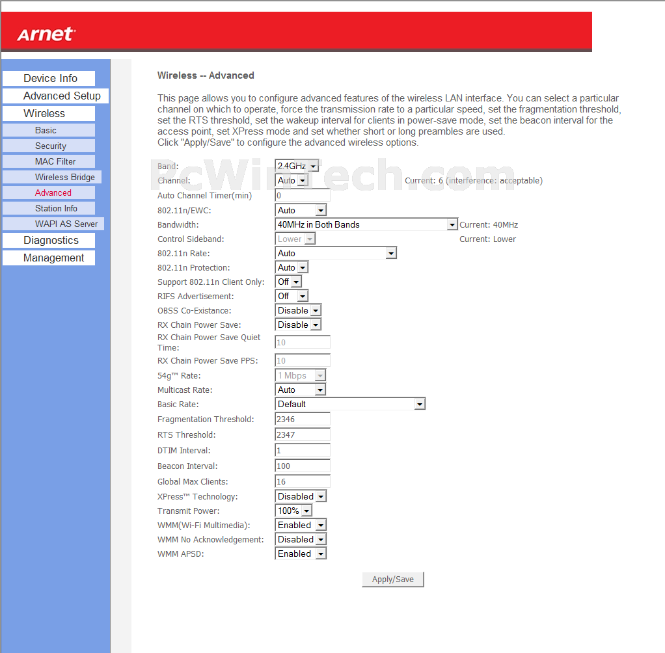This screenshot has width=665, height=653.
Task: Click the Fragmentation Threshold input field
Action: [x=303, y=420]
